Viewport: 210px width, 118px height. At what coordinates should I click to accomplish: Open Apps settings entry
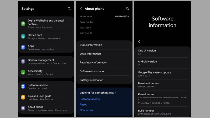tap(46, 47)
